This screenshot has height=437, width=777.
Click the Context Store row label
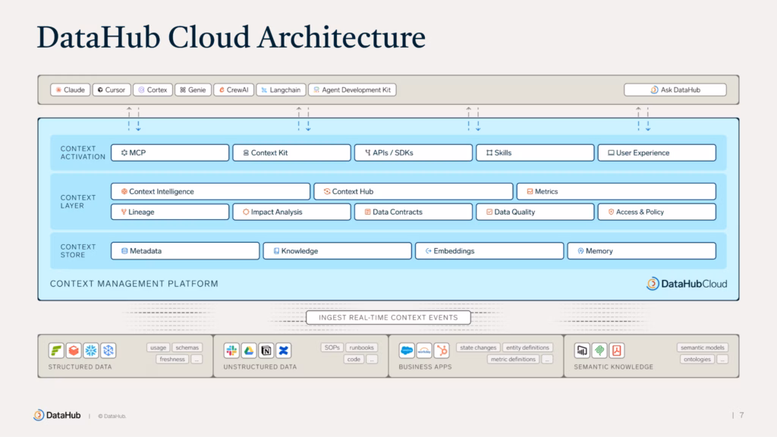78,250
